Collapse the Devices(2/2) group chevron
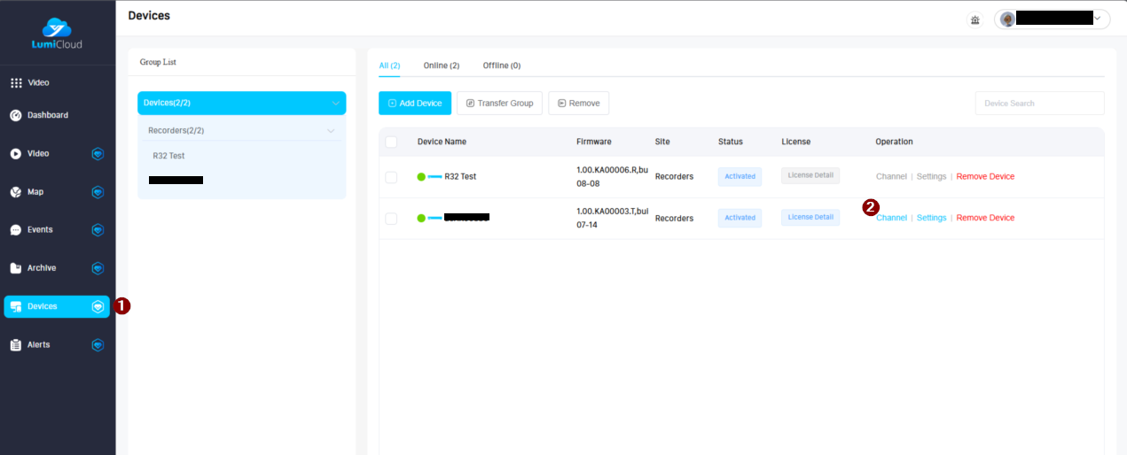Viewport: 1127px width, 455px height. tap(335, 104)
